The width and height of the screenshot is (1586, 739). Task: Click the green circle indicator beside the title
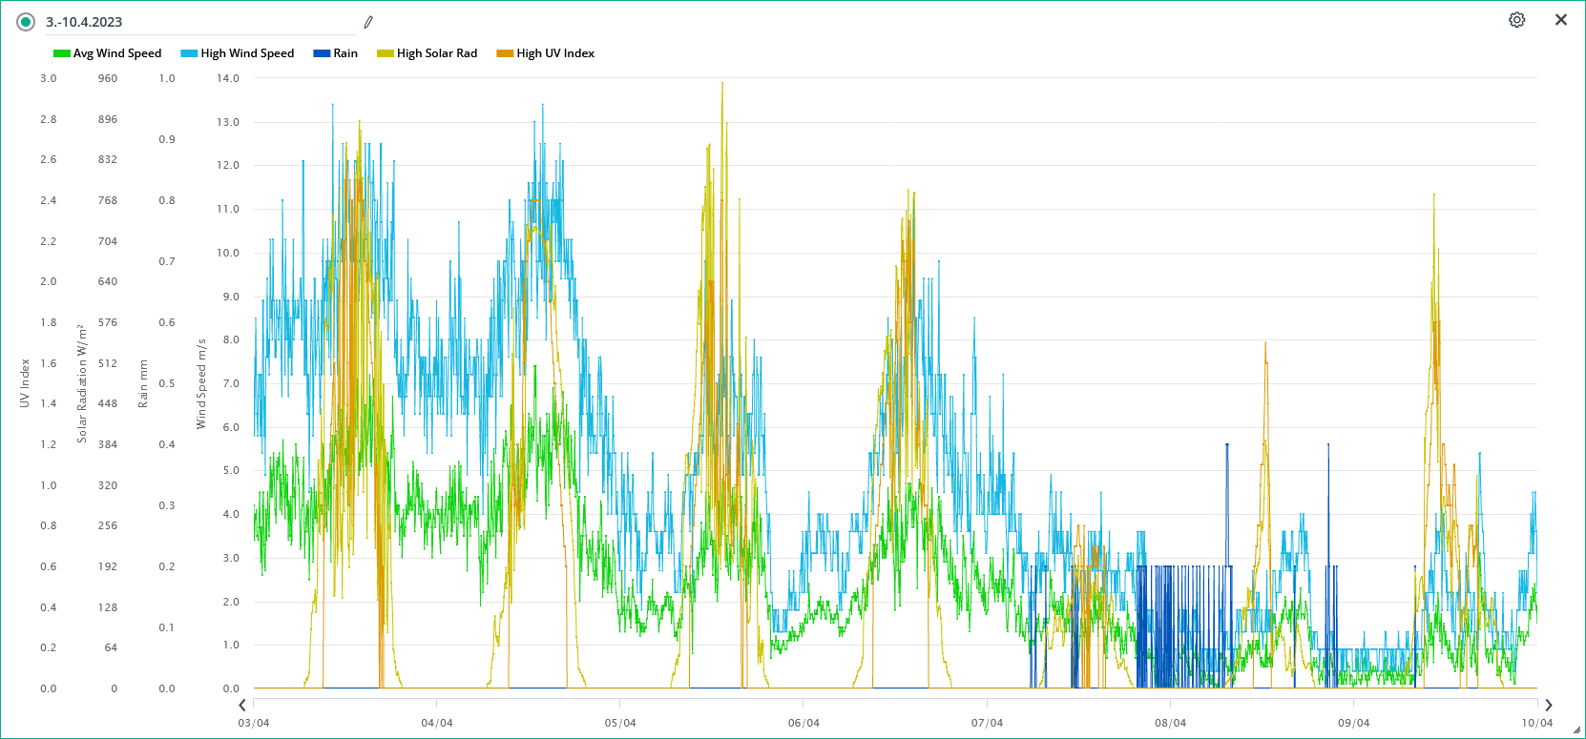click(x=26, y=22)
